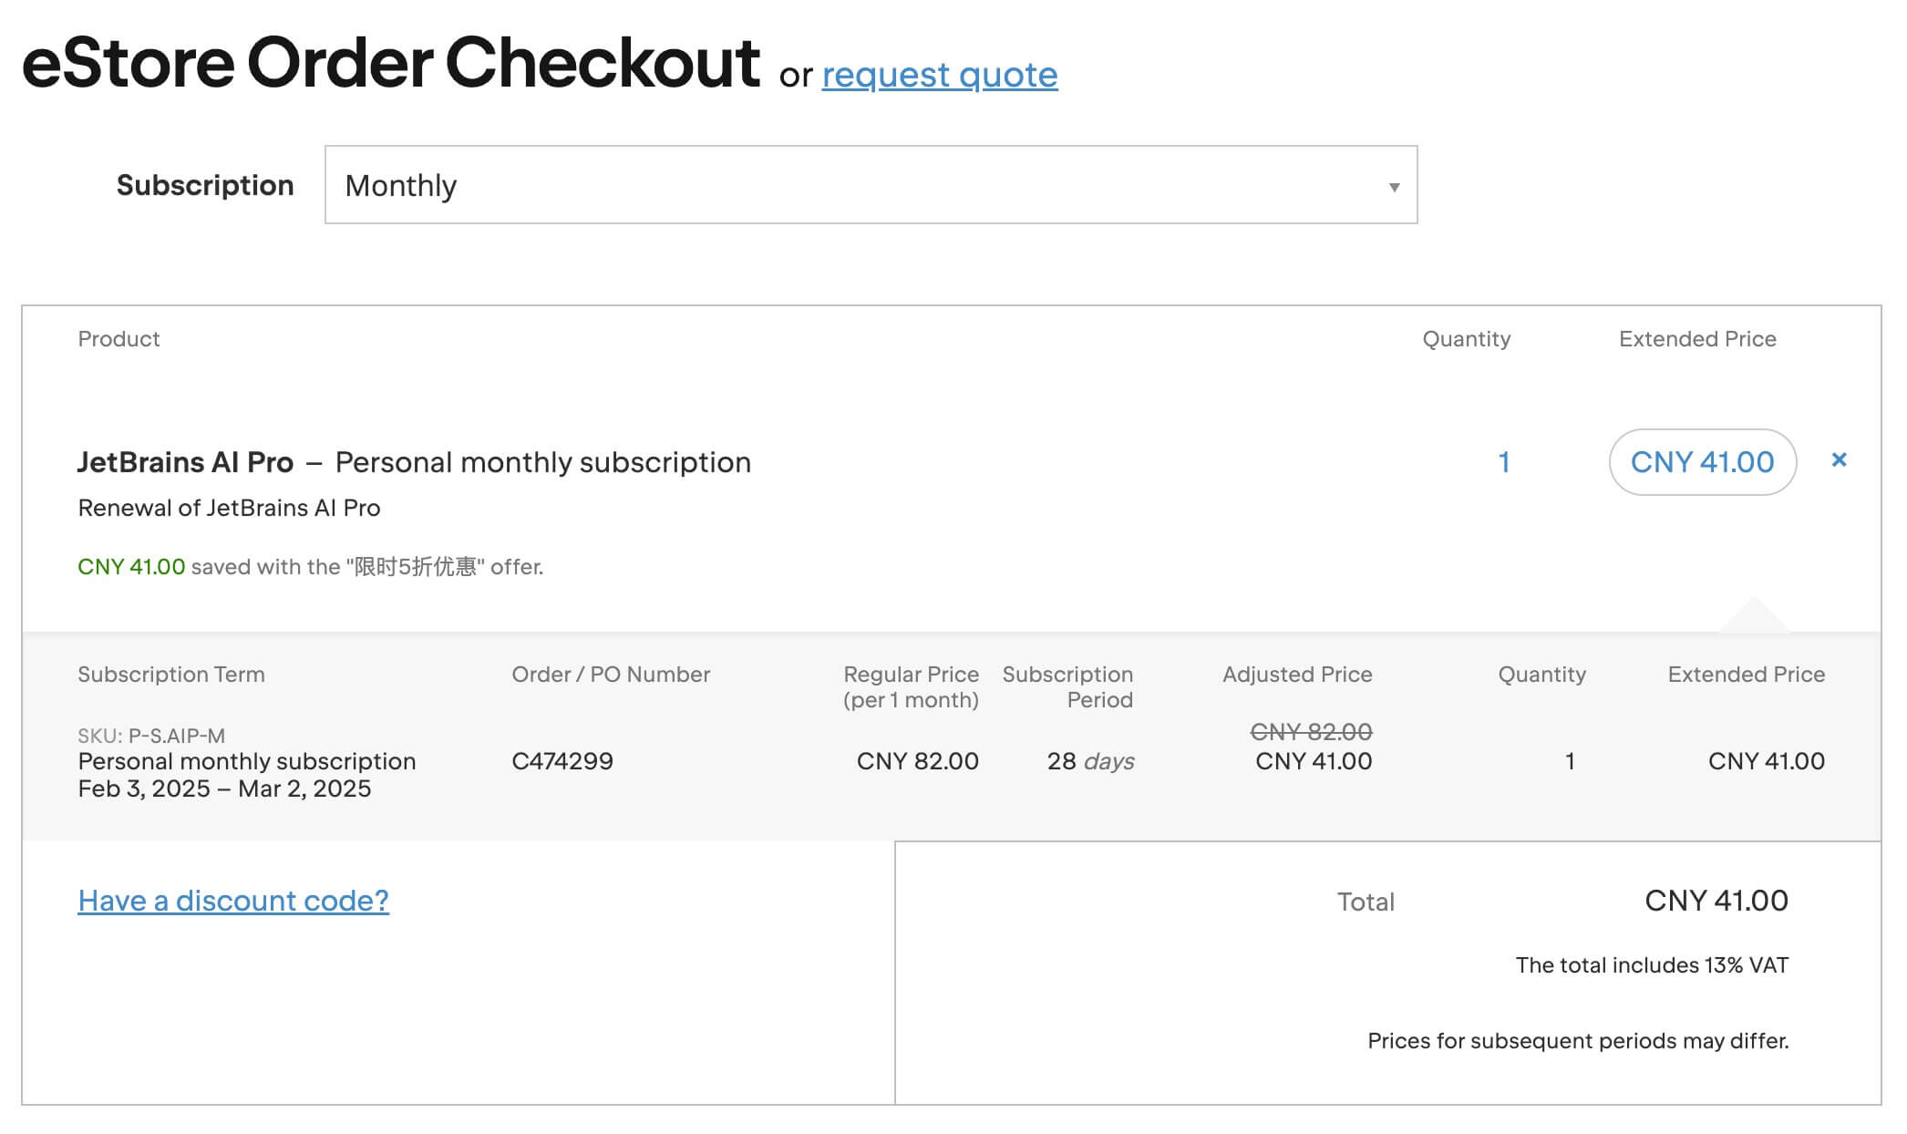This screenshot has height=1134, width=1907.
Task: Select the order number C474299
Action: pyautogui.click(x=562, y=761)
